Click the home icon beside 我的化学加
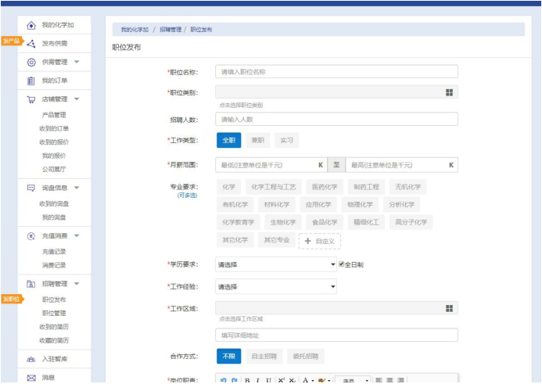Screen dimensions: 542x384 tap(31, 26)
